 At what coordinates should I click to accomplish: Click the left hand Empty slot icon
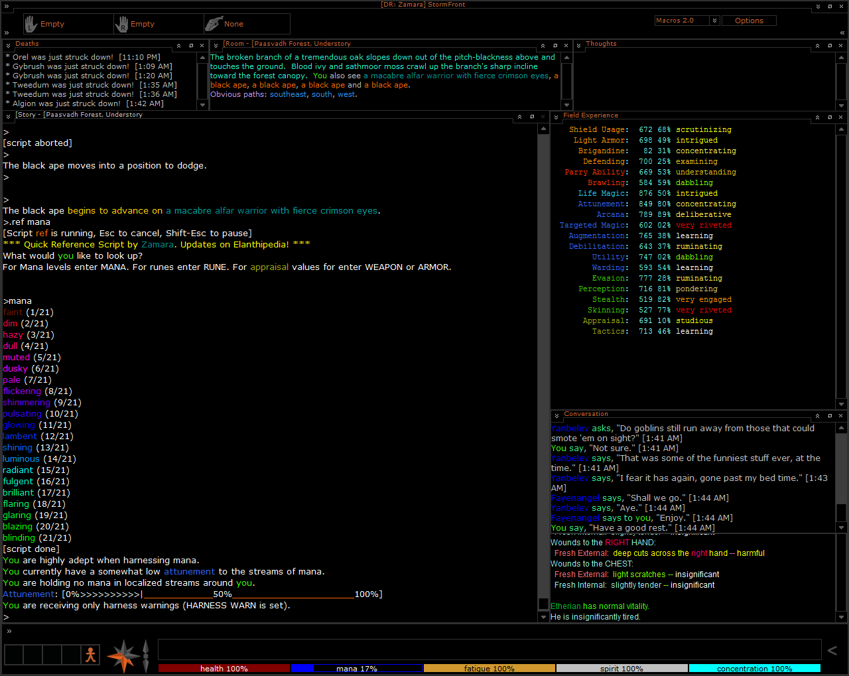(x=31, y=24)
